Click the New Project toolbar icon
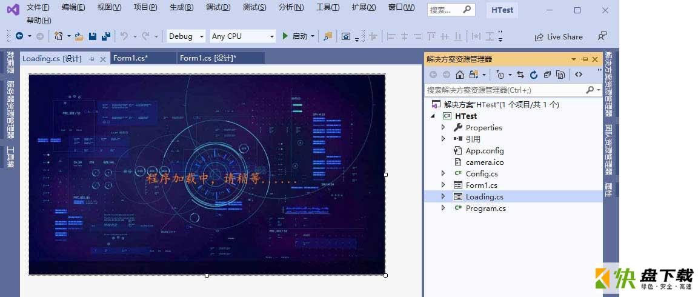Image resolution: width=698 pixels, height=297 pixels. pyautogui.click(x=58, y=36)
